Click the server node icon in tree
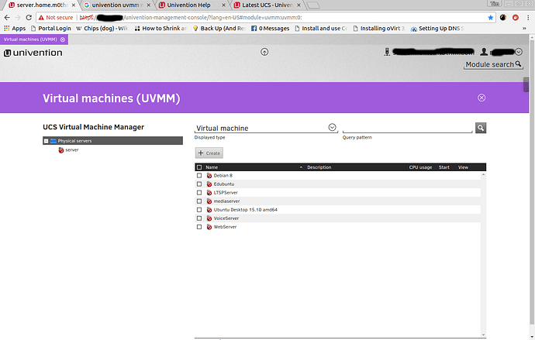The image size is (535, 340). [61, 150]
